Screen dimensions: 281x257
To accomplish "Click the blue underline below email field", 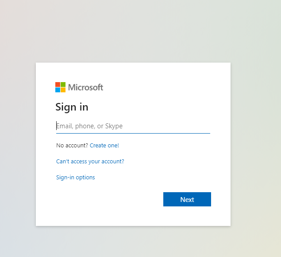I will [133, 133].
